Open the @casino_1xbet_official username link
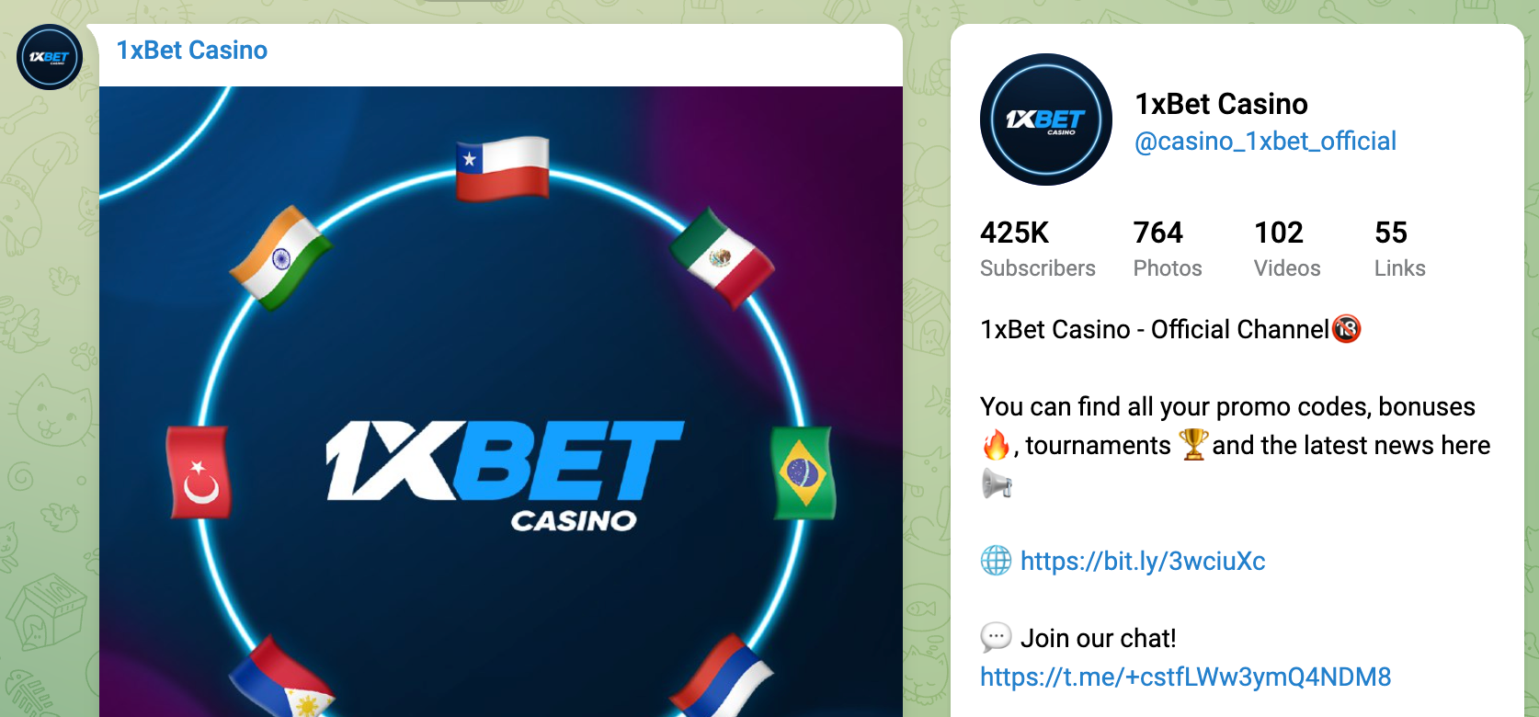 click(x=1265, y=141)
